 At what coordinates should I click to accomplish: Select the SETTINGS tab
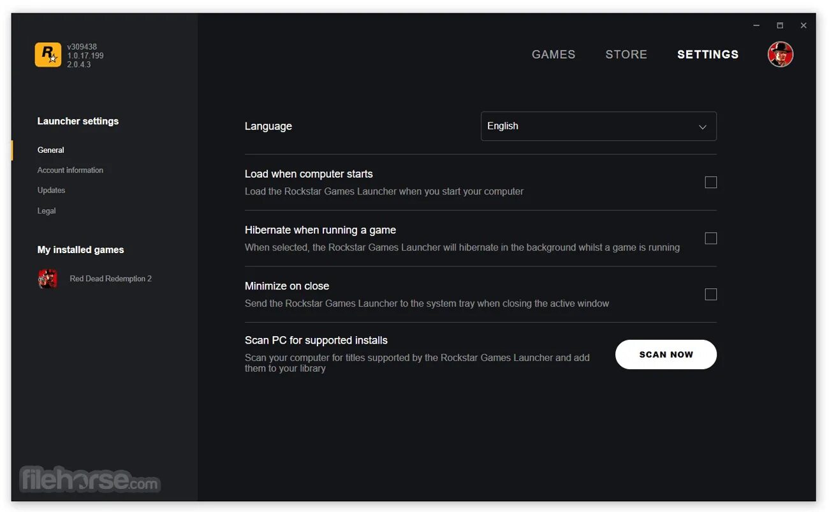tap(708, 55)
